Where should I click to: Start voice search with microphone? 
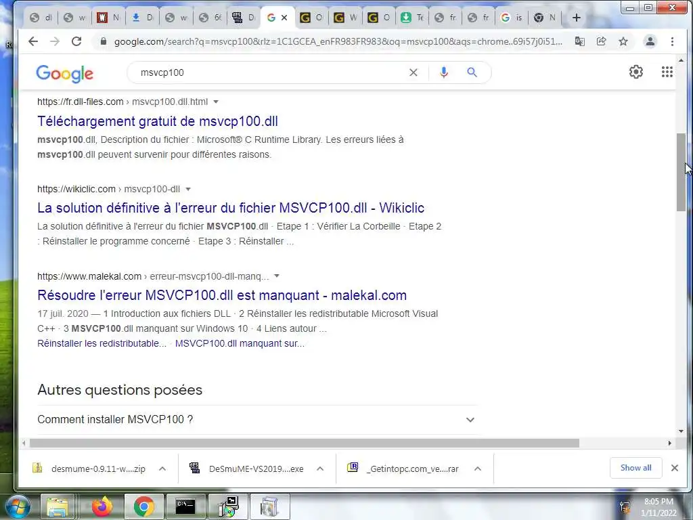[x=444, y=72]
